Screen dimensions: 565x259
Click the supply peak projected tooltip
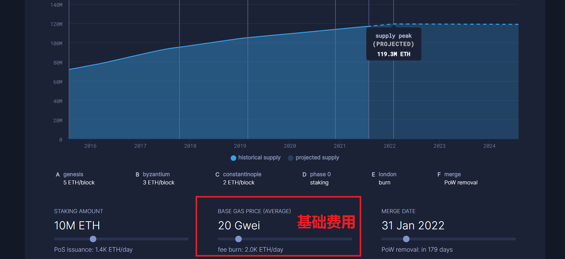pos(394,44)
